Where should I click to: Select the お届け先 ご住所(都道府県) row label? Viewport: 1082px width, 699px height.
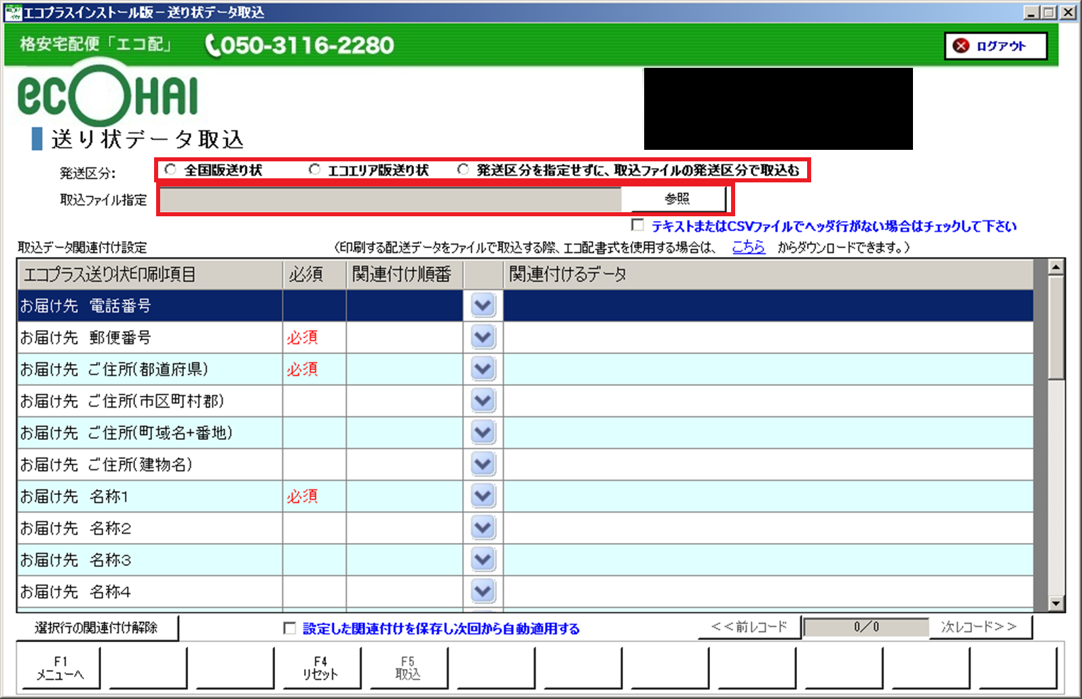point(114,370)
